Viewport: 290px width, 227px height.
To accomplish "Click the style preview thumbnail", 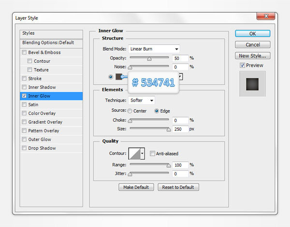I will (x=252, y=84).
